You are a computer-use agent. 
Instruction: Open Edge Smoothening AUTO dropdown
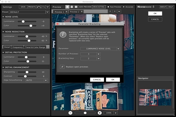click(x=46, y=80)
